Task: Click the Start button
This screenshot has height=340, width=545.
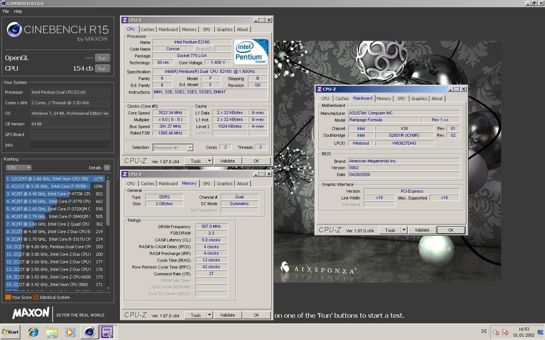Action: 10,332
